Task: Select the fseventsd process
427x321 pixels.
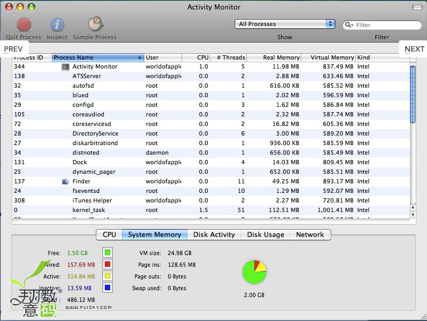Action: [211, 191]
